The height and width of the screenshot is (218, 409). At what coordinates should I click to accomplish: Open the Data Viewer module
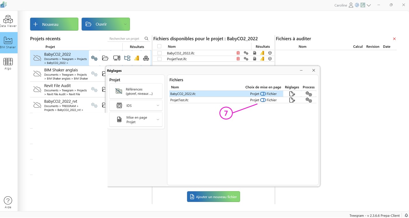click(8, 21)
